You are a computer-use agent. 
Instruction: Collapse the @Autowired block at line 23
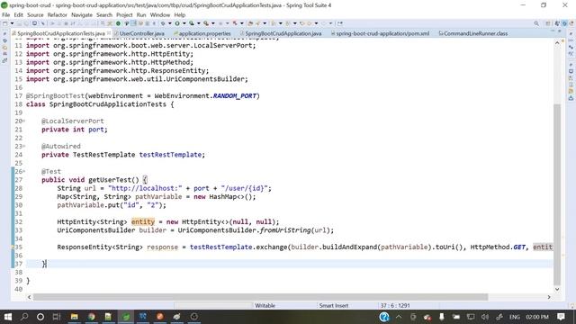click(x=24, y=146)
